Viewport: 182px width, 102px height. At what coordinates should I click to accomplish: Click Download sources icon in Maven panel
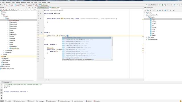[x=151, y=10]
